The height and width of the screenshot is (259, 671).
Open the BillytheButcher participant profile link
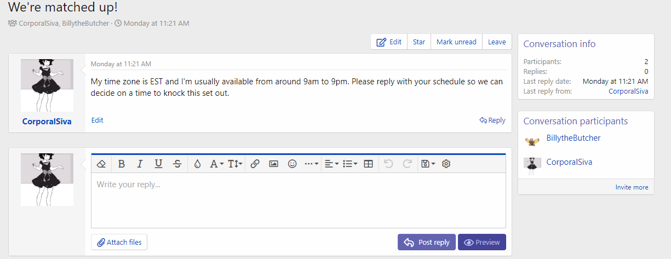[x=573, y=138]
